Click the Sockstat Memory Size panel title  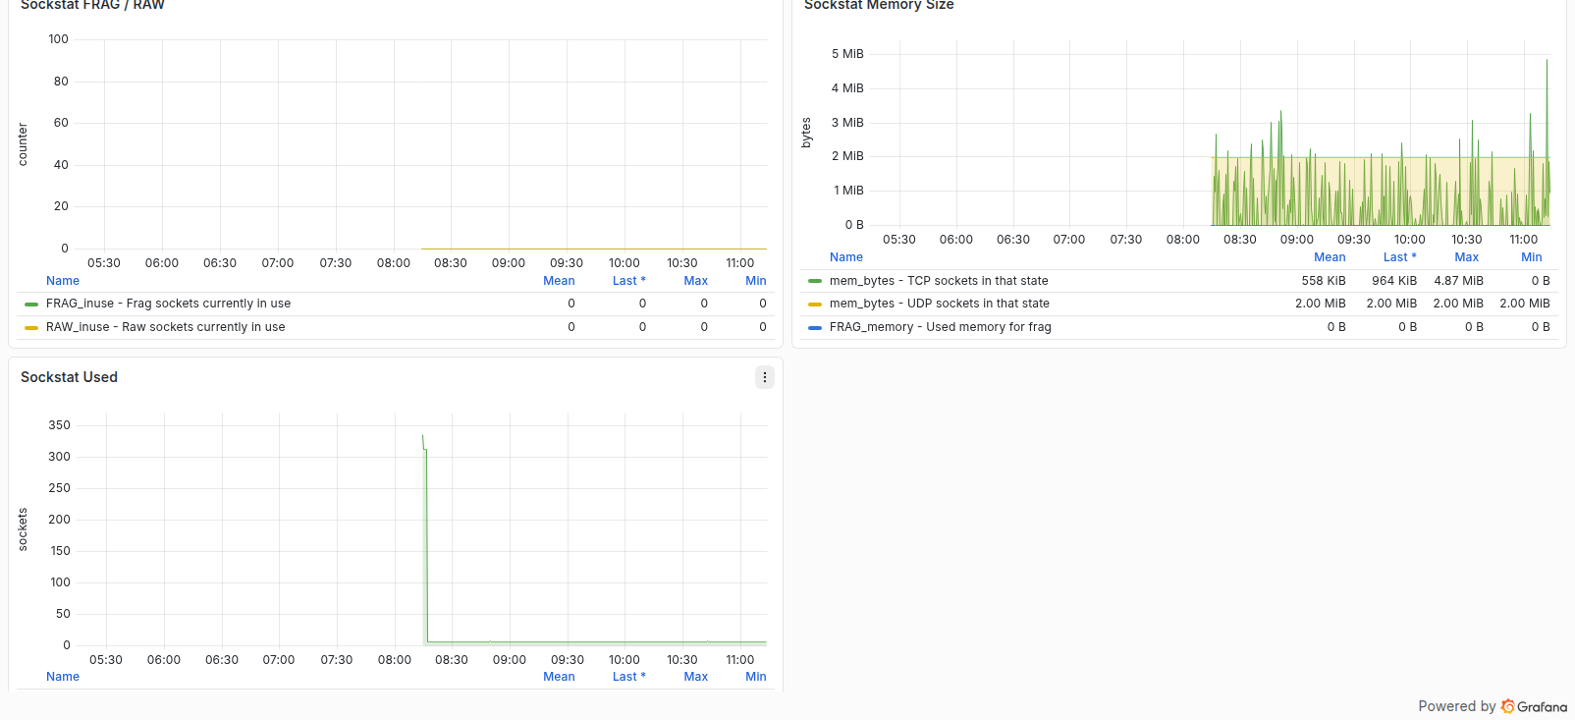click(879, 5)
